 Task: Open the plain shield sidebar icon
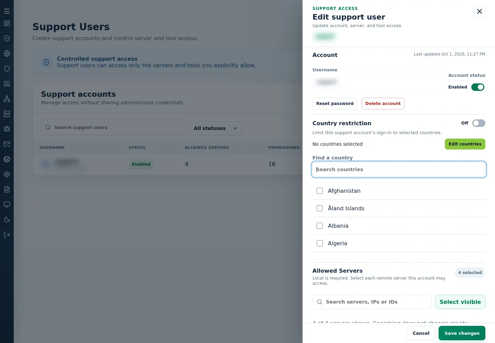7,69
